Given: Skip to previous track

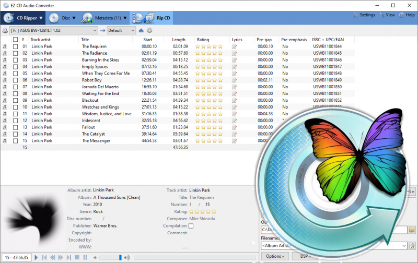Looking at the screenshot, I should point(44,257).
